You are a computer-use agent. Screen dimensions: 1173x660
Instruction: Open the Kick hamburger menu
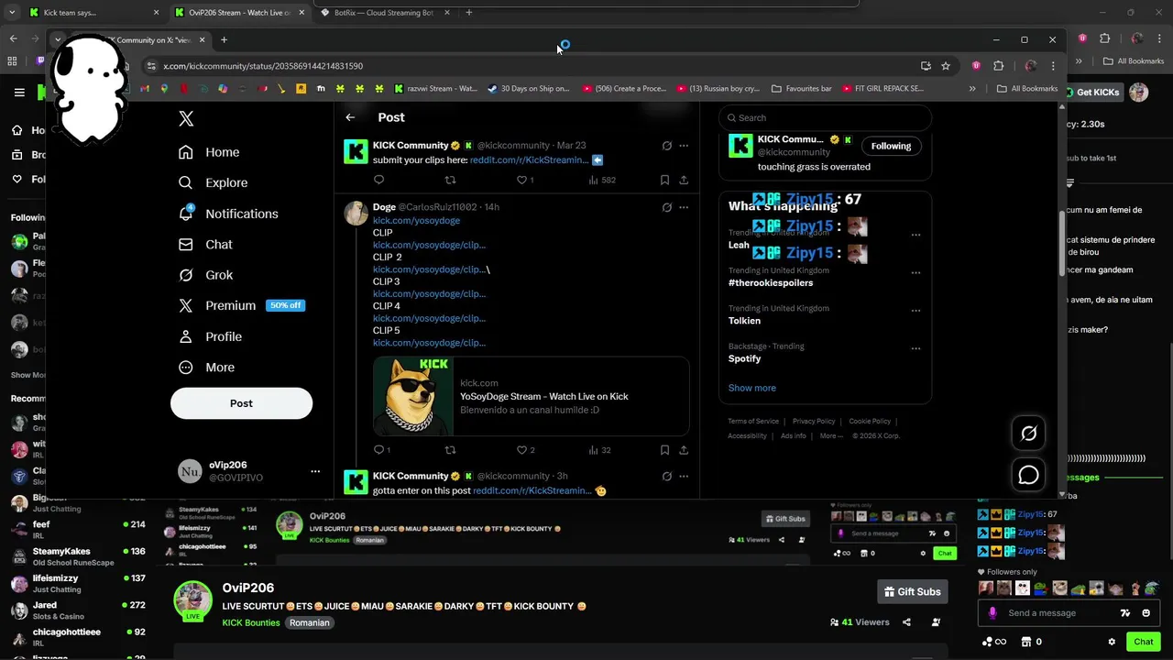point(19,92)
